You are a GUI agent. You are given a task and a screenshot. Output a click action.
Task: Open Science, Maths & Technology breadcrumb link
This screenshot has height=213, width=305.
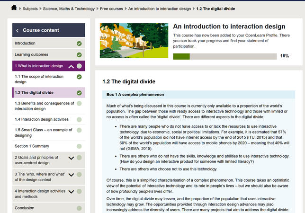click(70, 9)
